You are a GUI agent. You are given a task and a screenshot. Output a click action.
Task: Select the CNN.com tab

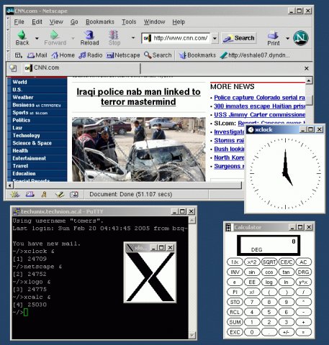tap(81, 68)
